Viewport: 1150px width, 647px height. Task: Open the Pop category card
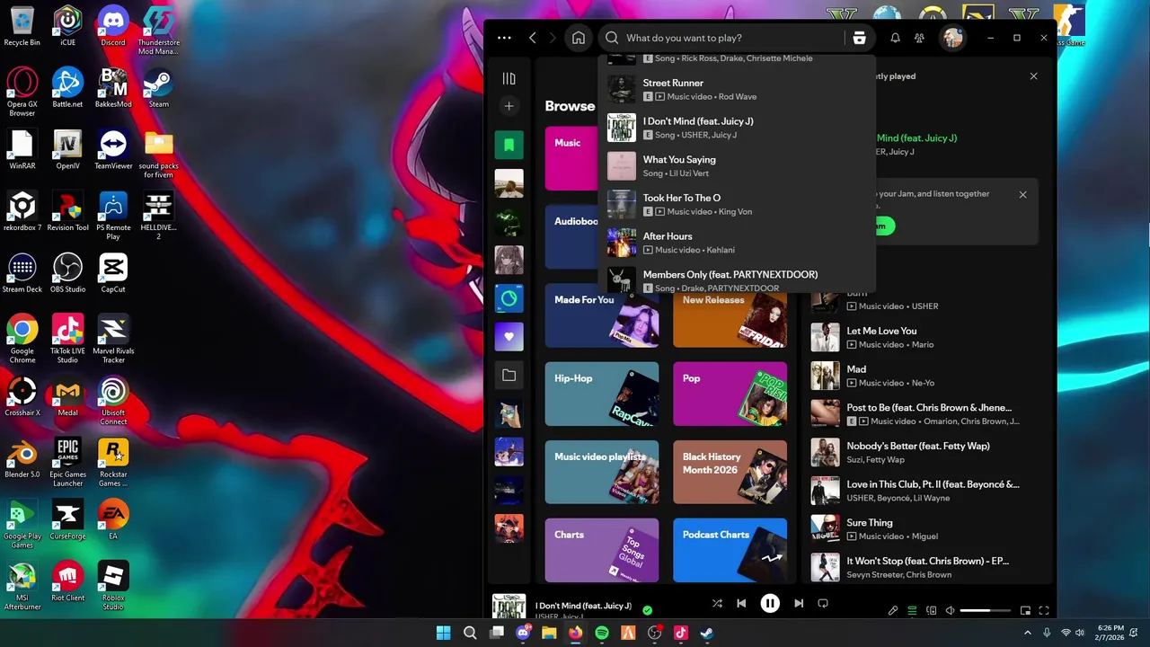pyautogui.click(x=730, y=394)
